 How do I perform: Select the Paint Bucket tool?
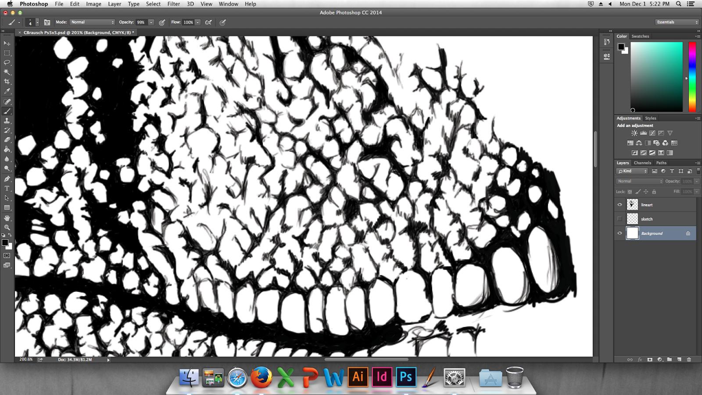7,149
